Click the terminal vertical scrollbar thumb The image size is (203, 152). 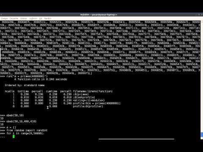pos(202,134)
